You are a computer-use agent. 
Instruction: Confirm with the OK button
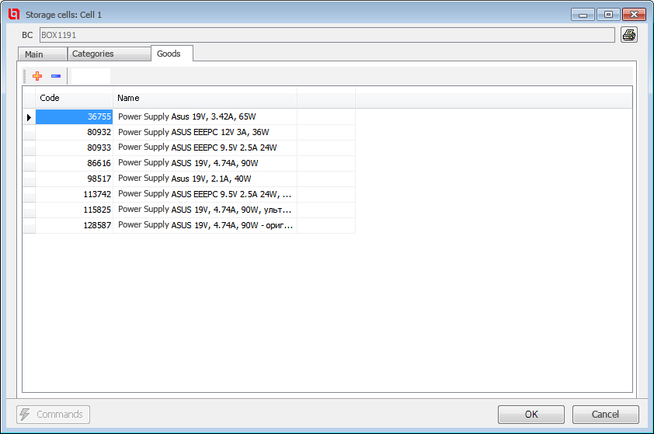click(x=531, y=415)
